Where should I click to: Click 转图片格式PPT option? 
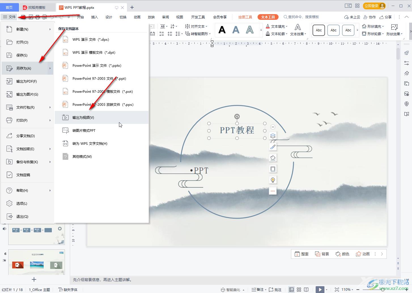click(101, 131)
